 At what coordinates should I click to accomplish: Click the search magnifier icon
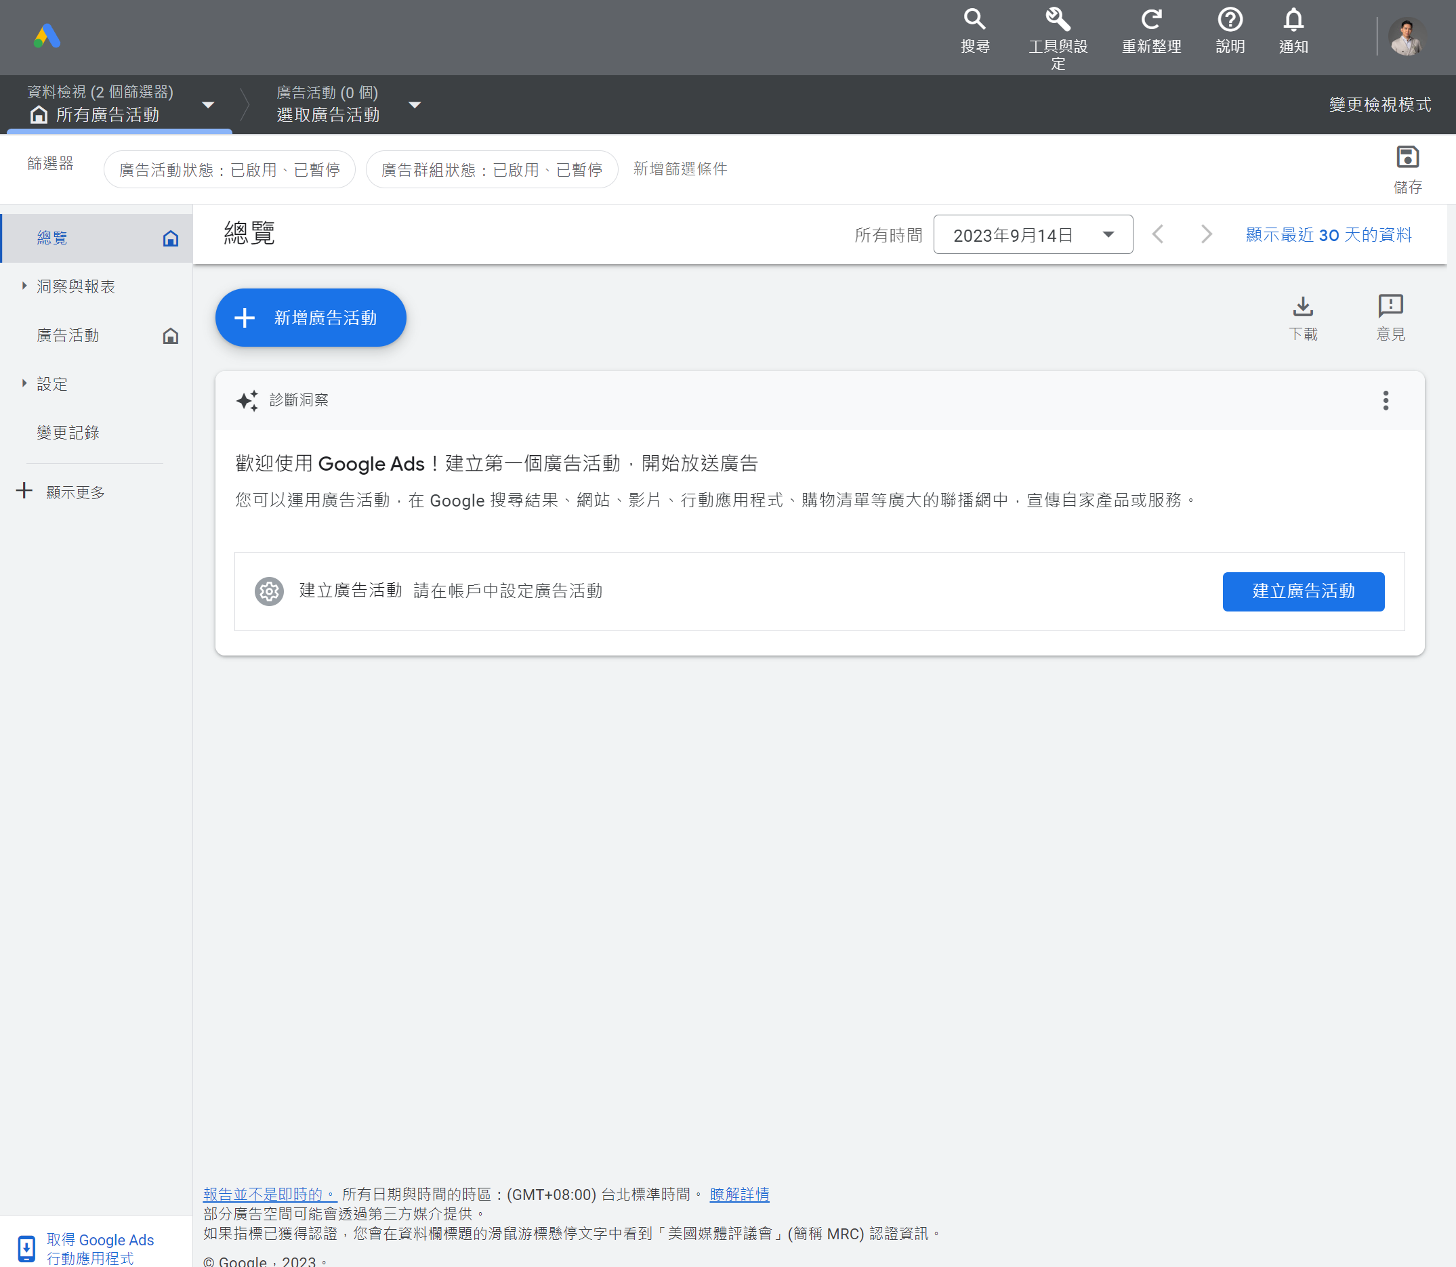tap(974, 20)
